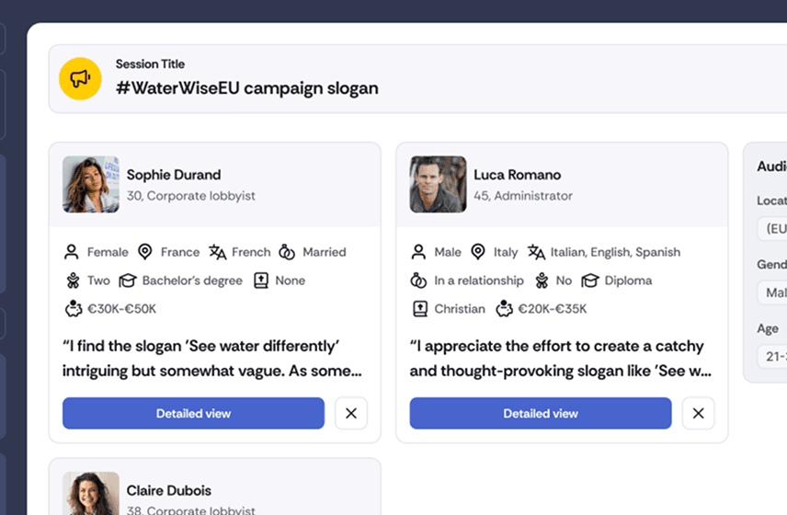
Task: Click the gender icon on Sophie's card
Action: [x=71, y=252]
